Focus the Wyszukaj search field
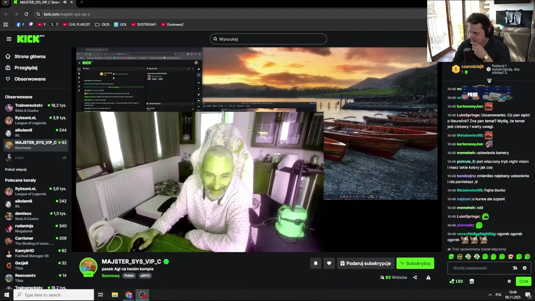535x301 pixels. pos(268,39)
